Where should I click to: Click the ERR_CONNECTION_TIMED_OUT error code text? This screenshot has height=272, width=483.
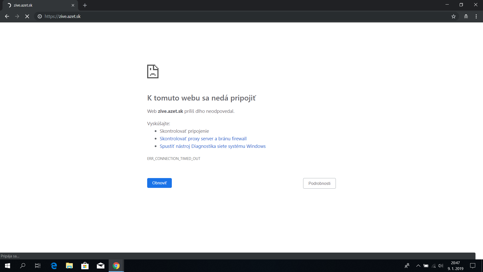pyautogui.click(x=174, y=158)
